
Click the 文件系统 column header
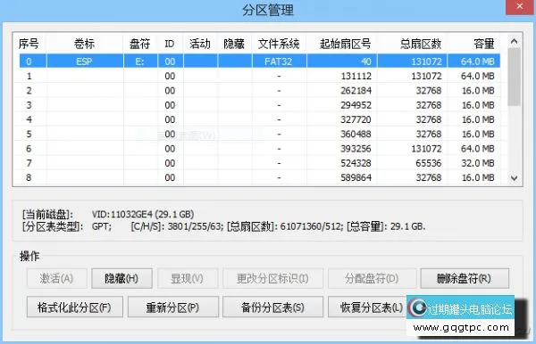point(279,44)
